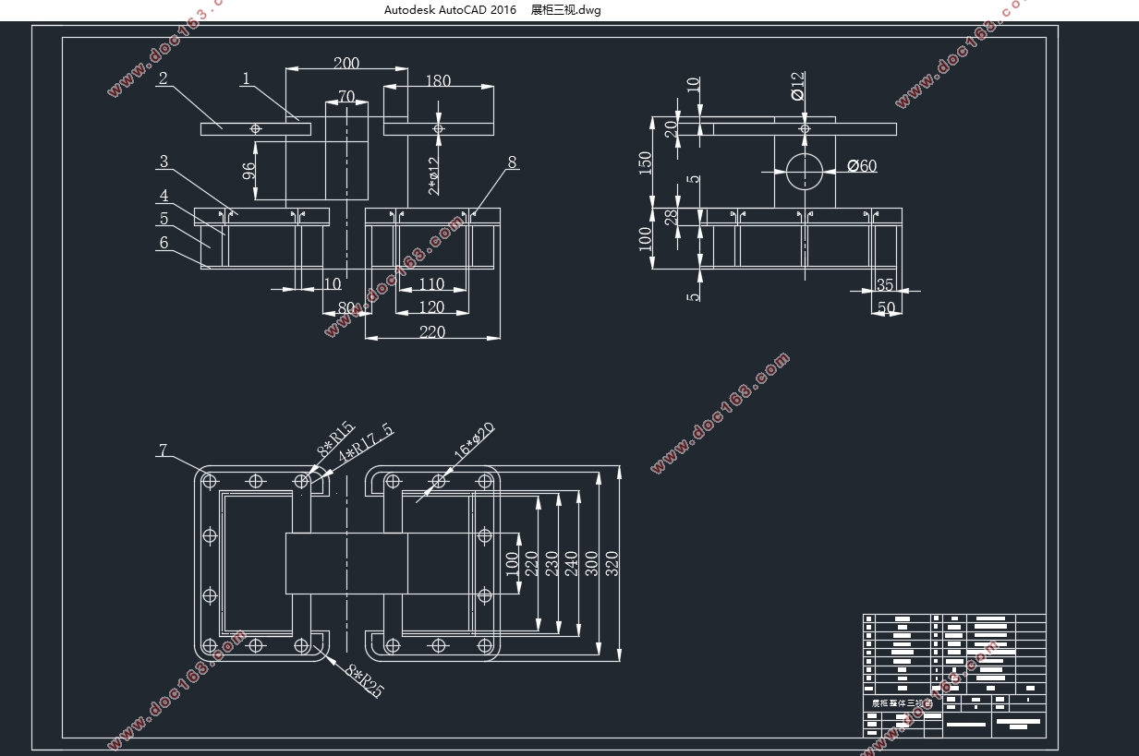1139x756 pixels.
Task: Select the 150 height dimension text
Action: (646, 162)
